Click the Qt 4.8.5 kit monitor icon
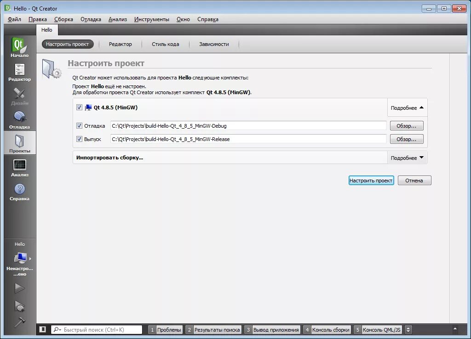The width and height of the screenshot is (471, 339). 88,107
